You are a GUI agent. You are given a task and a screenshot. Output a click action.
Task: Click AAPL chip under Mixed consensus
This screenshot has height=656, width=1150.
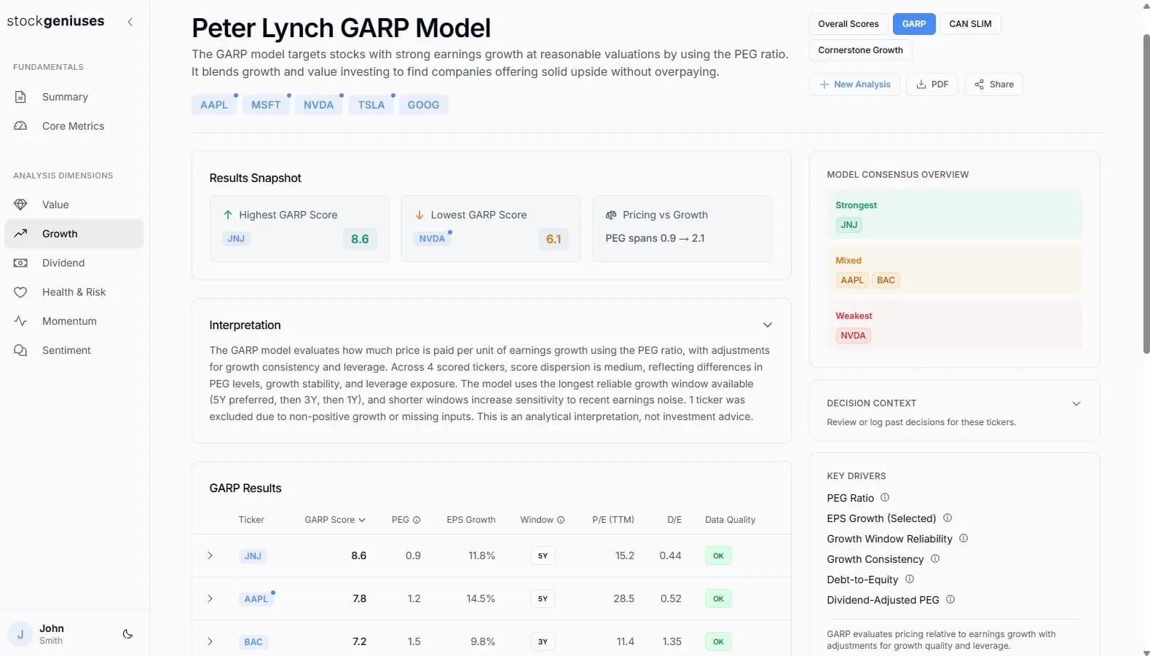point(852,280)
